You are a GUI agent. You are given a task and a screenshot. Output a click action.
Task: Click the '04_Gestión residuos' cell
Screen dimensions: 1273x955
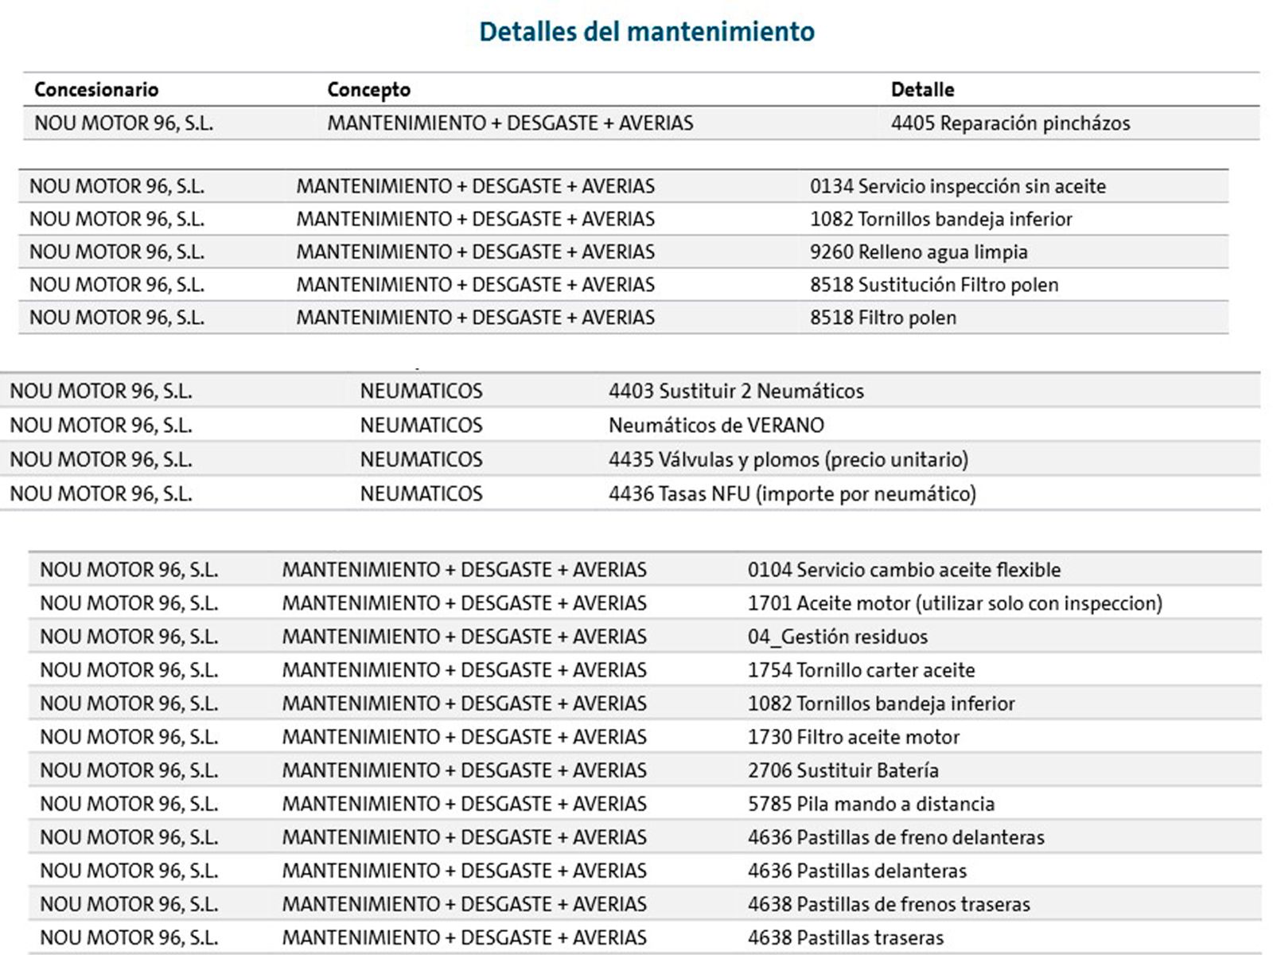(x=838, y=637)
